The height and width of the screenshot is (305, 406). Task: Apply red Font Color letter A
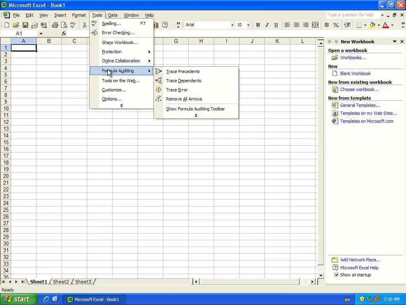point(385,25)
